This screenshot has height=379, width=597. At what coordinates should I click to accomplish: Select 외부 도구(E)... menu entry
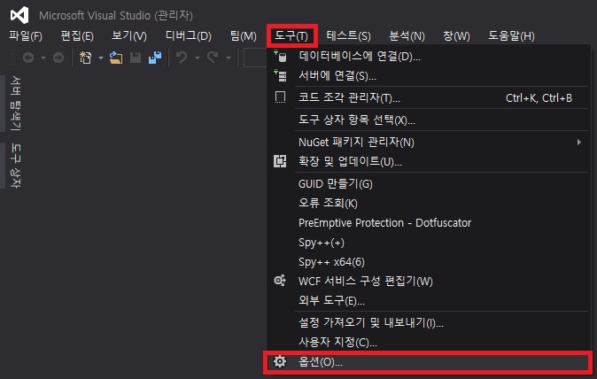[429, 300]
